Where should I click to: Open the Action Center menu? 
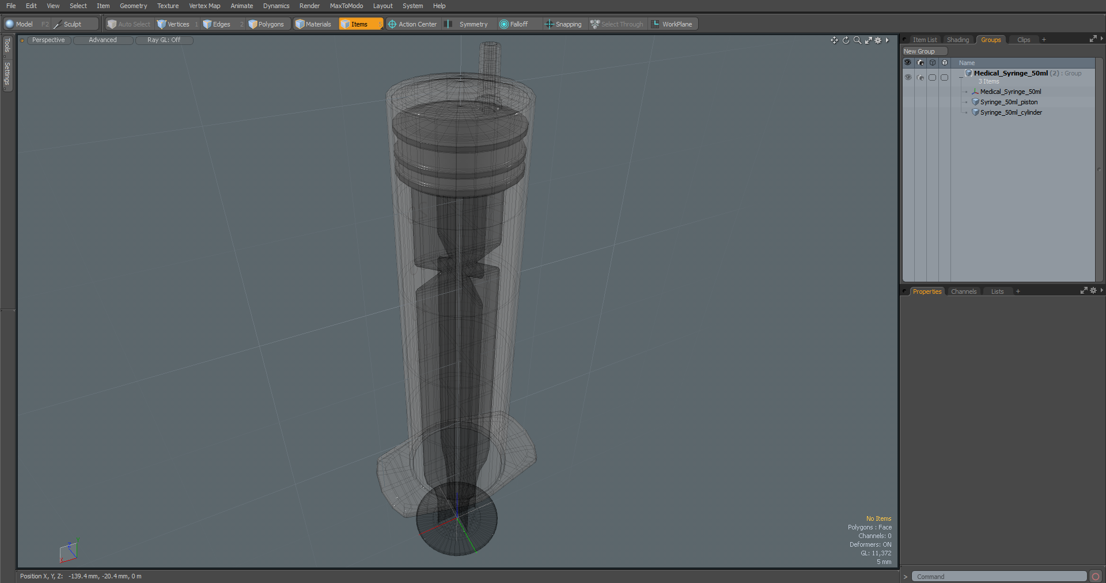[412, 24]
